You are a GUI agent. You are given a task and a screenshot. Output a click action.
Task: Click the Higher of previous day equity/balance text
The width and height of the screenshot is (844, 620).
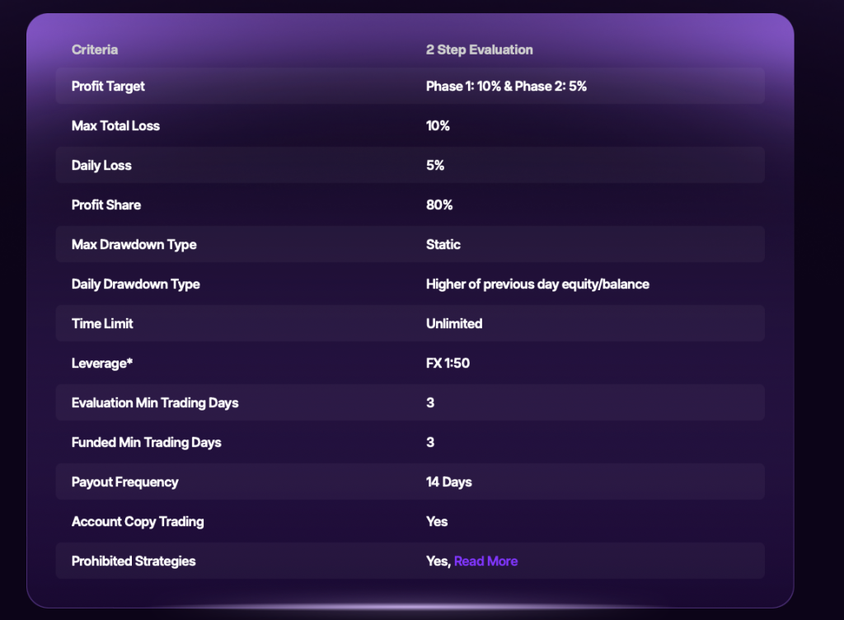click(x=537, y=284)
